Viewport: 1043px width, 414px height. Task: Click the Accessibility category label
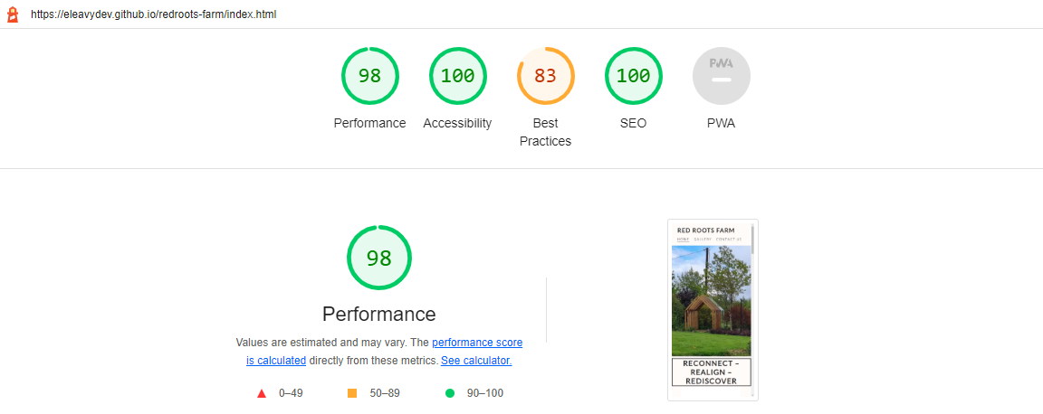(457, 123)
